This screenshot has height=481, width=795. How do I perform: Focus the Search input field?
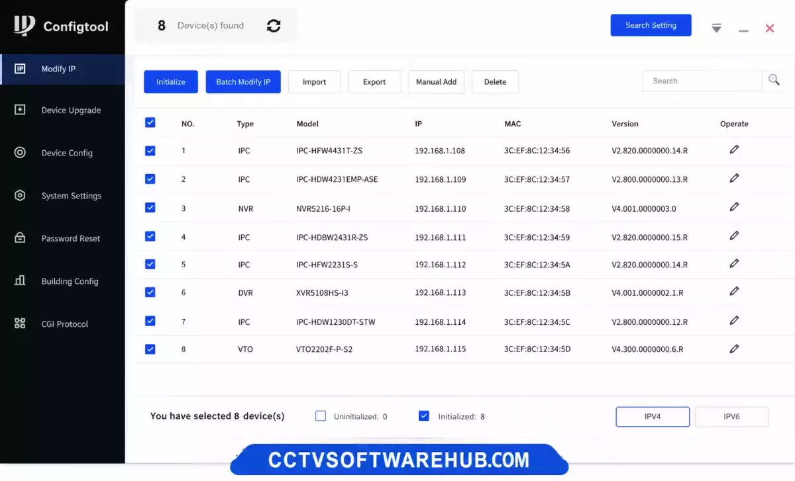(702, 81)
